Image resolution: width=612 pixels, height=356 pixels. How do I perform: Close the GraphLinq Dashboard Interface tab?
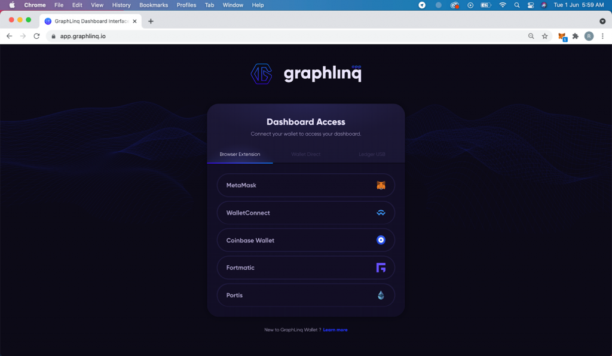pos(134,22)
